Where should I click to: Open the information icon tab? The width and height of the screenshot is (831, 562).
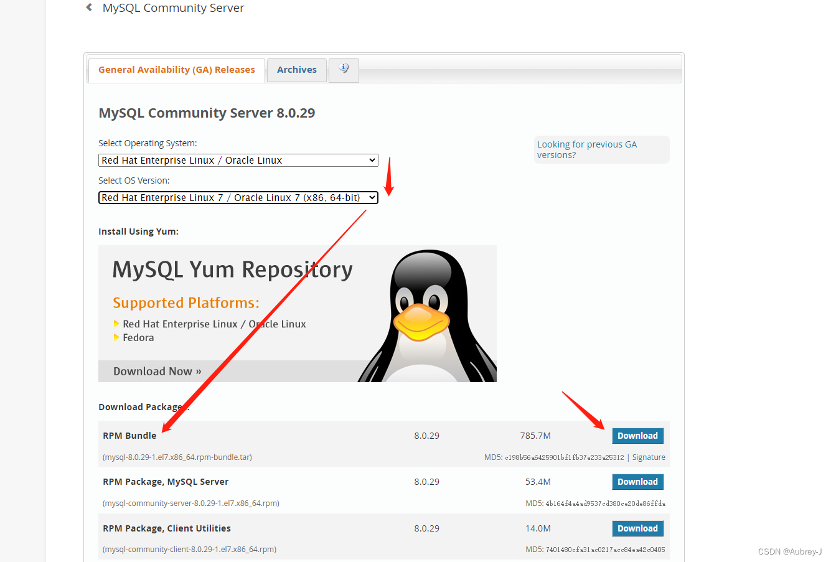[x=344, y=69]
